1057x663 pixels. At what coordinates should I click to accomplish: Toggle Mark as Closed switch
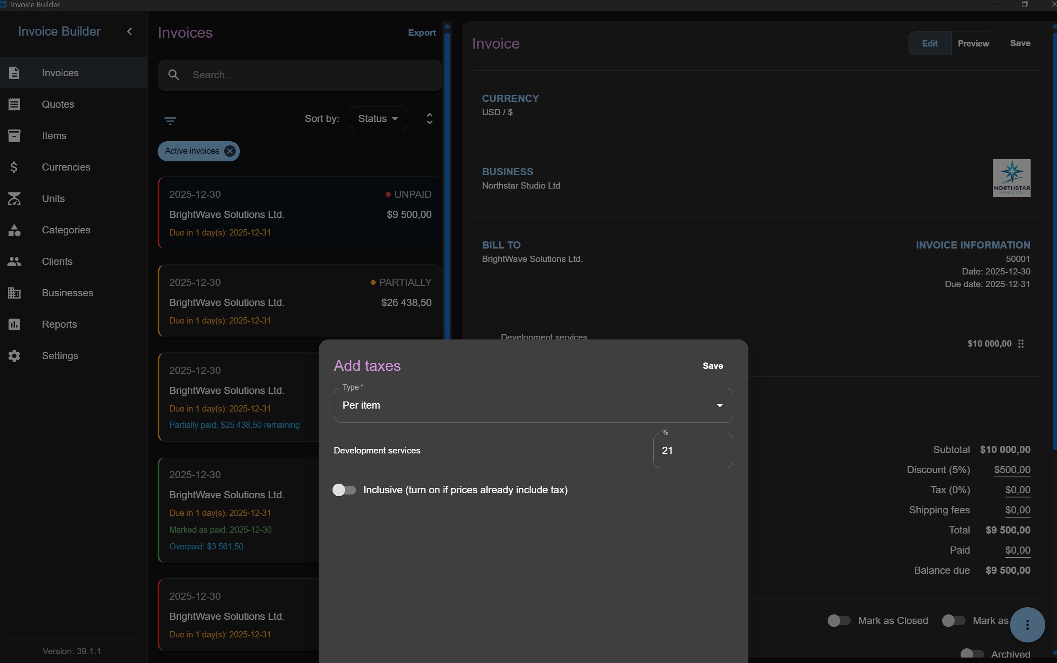[839, 621]
